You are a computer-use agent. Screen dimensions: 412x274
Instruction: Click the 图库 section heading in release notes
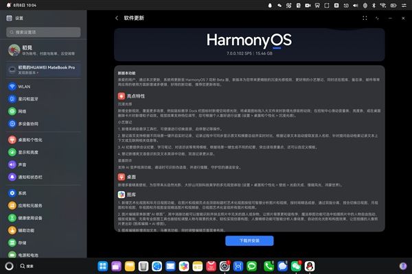pos(131,195)
